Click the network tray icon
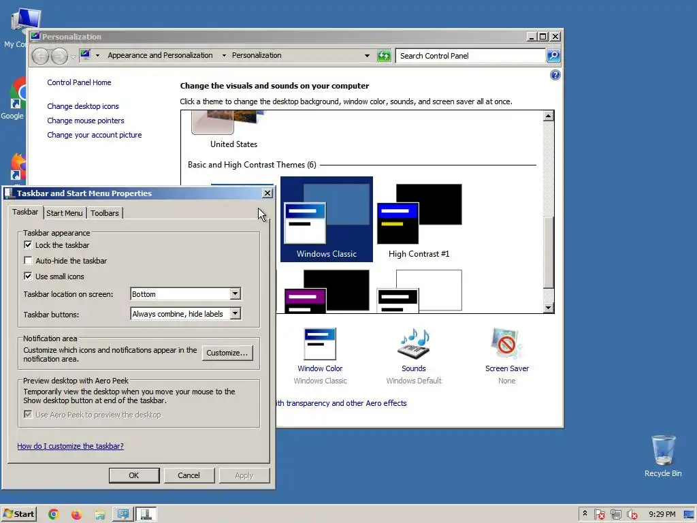The width and height of the screenshot is (697, 523). (615, 515)
